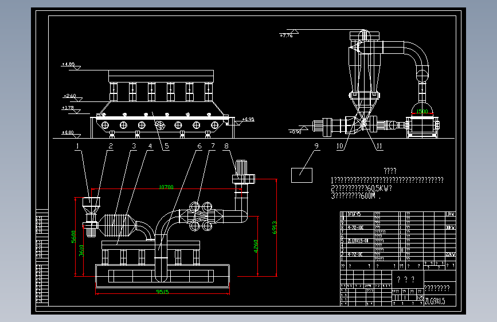Click the +0.90 elevation label
This screenshot has width=497, height=322.
(295, 132)
